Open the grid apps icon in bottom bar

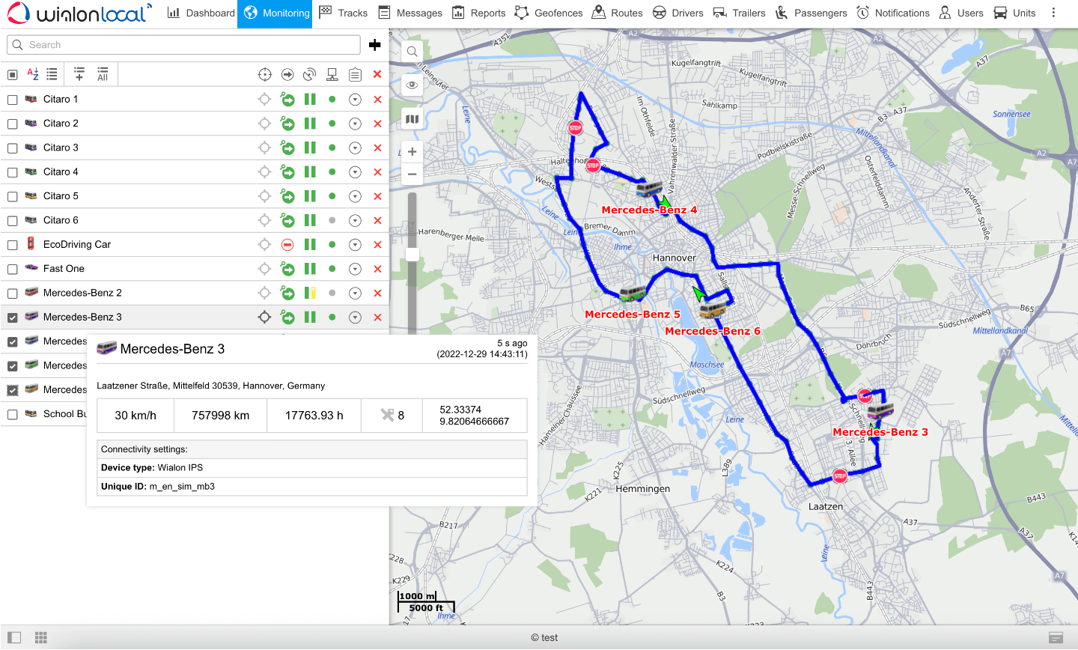[41, 637]
